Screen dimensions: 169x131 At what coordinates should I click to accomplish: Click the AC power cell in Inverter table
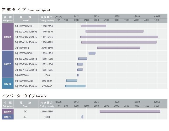(x=26, y=117)
